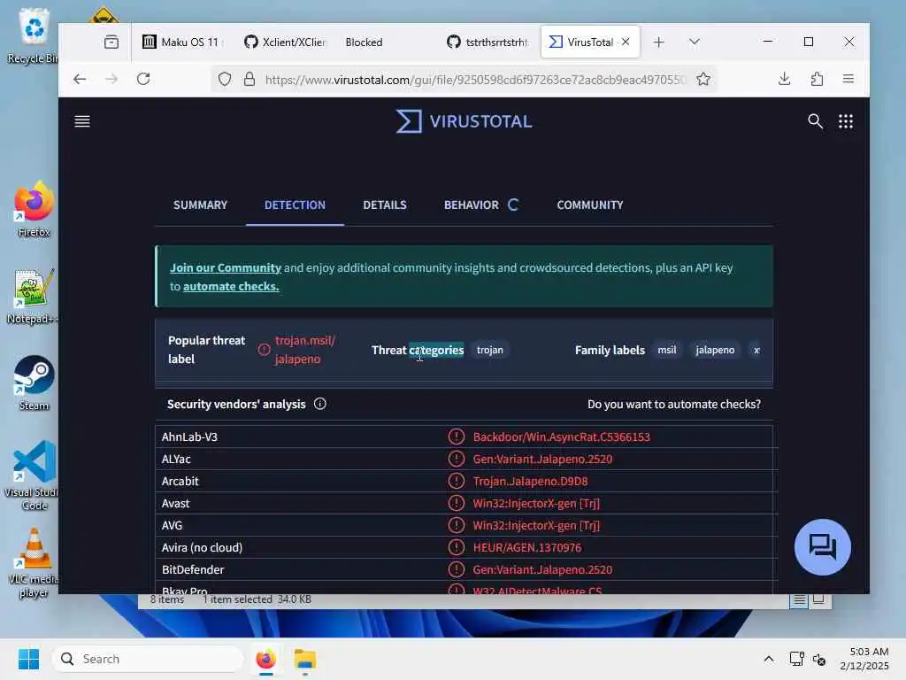Click the automate checks link

[231, 286]
